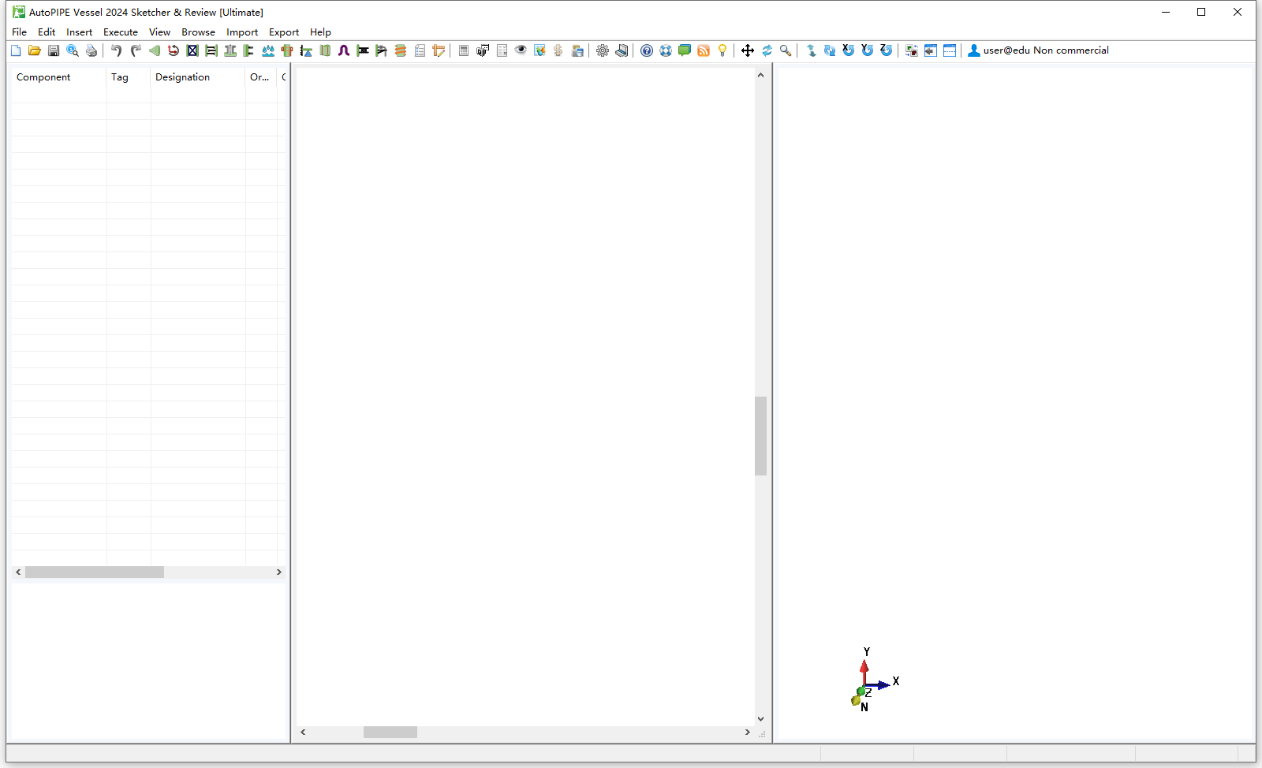This screenshot has width=1262, height=768.
Task: Click middle pane scroll down arrow
Action: 760,718
